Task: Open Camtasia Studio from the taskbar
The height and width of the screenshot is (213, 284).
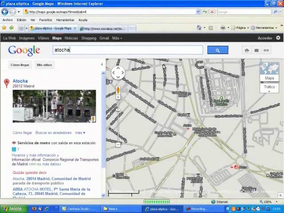Action: click(79, 209)
